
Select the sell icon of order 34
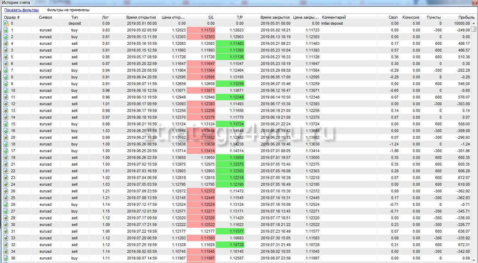click(6, 252)
